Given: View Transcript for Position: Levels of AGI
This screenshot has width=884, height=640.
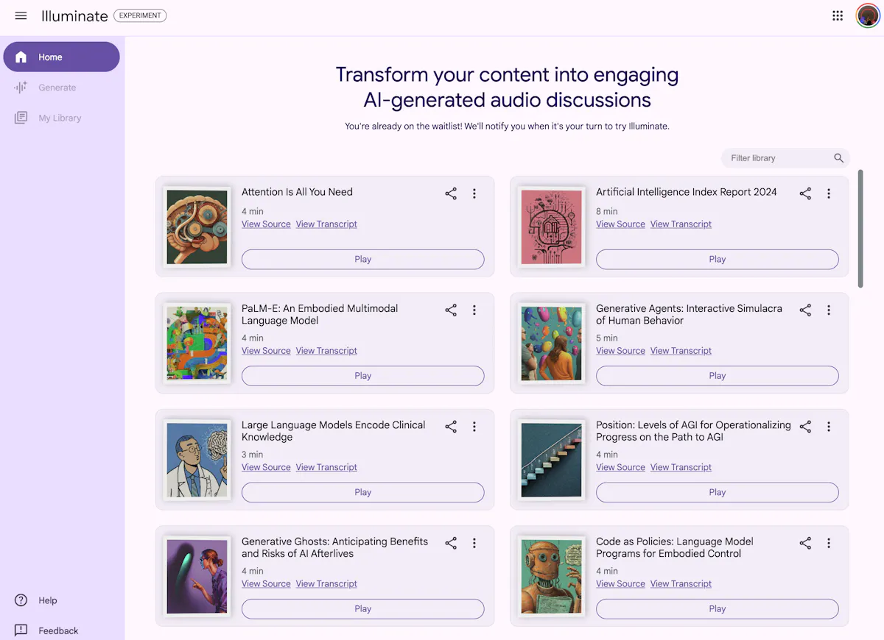Looking at the screenshot, I should pos(681,467).
